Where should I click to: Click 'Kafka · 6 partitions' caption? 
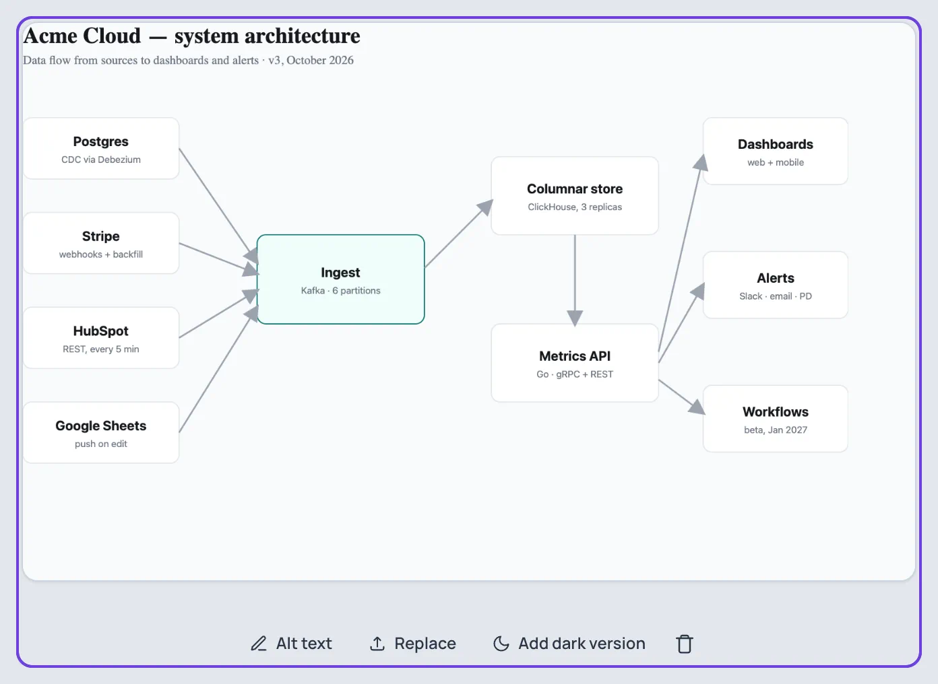tap(341, 291)
